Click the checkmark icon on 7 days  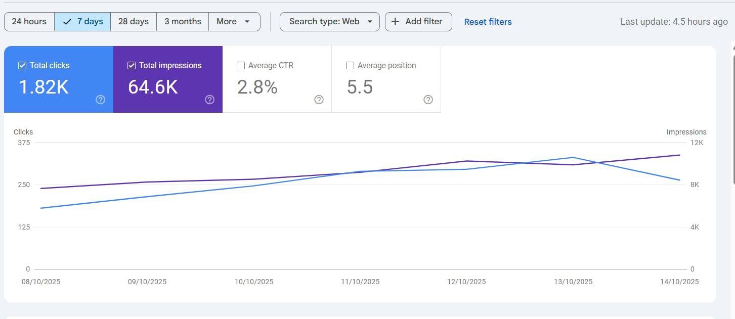[67, 22]
